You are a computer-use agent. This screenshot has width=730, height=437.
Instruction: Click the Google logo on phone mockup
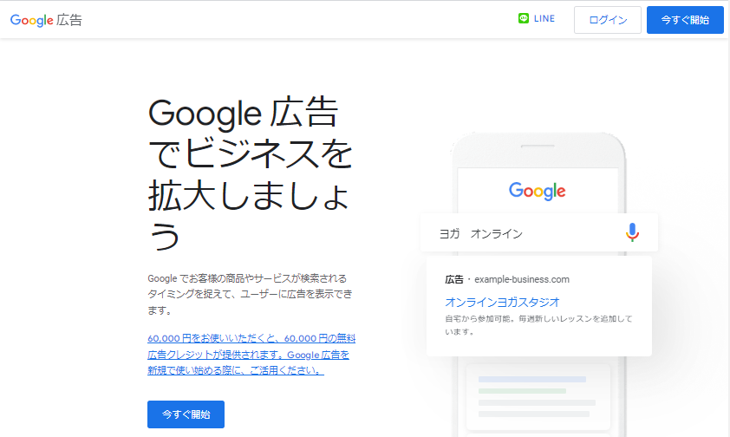(537, 191)
